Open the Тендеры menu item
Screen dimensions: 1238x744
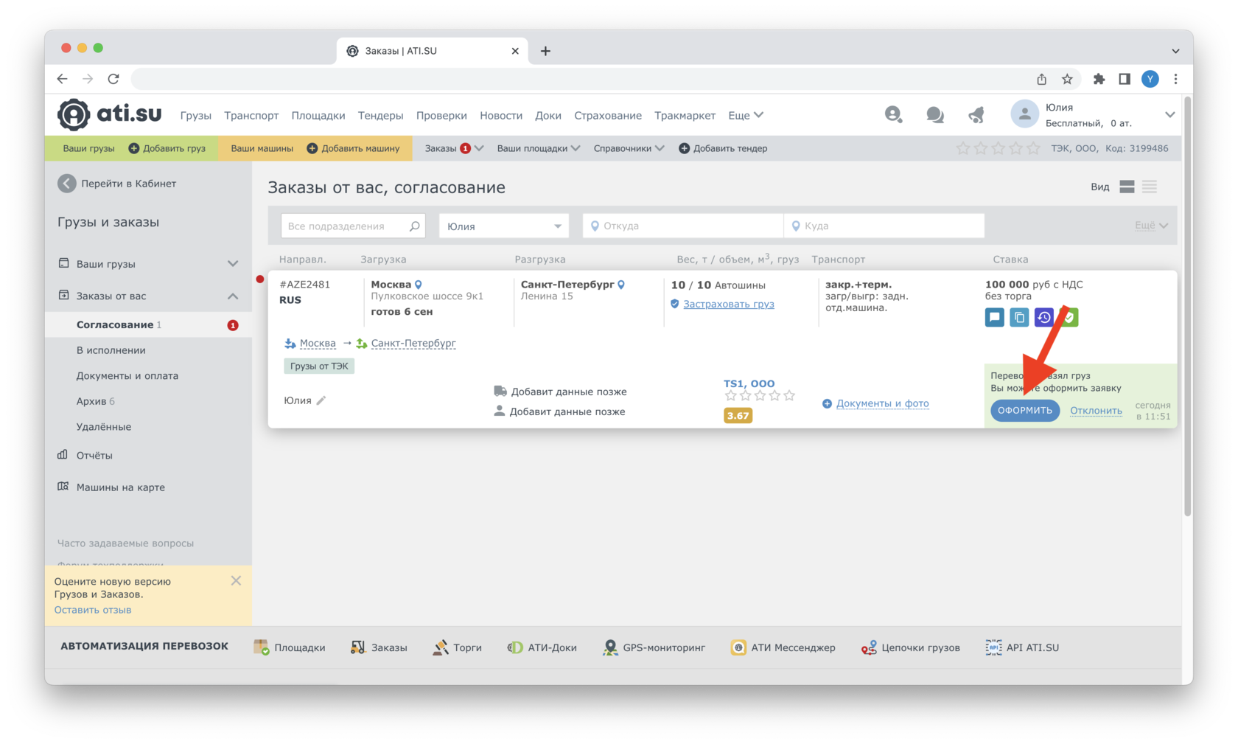click(x=380, y=115)
